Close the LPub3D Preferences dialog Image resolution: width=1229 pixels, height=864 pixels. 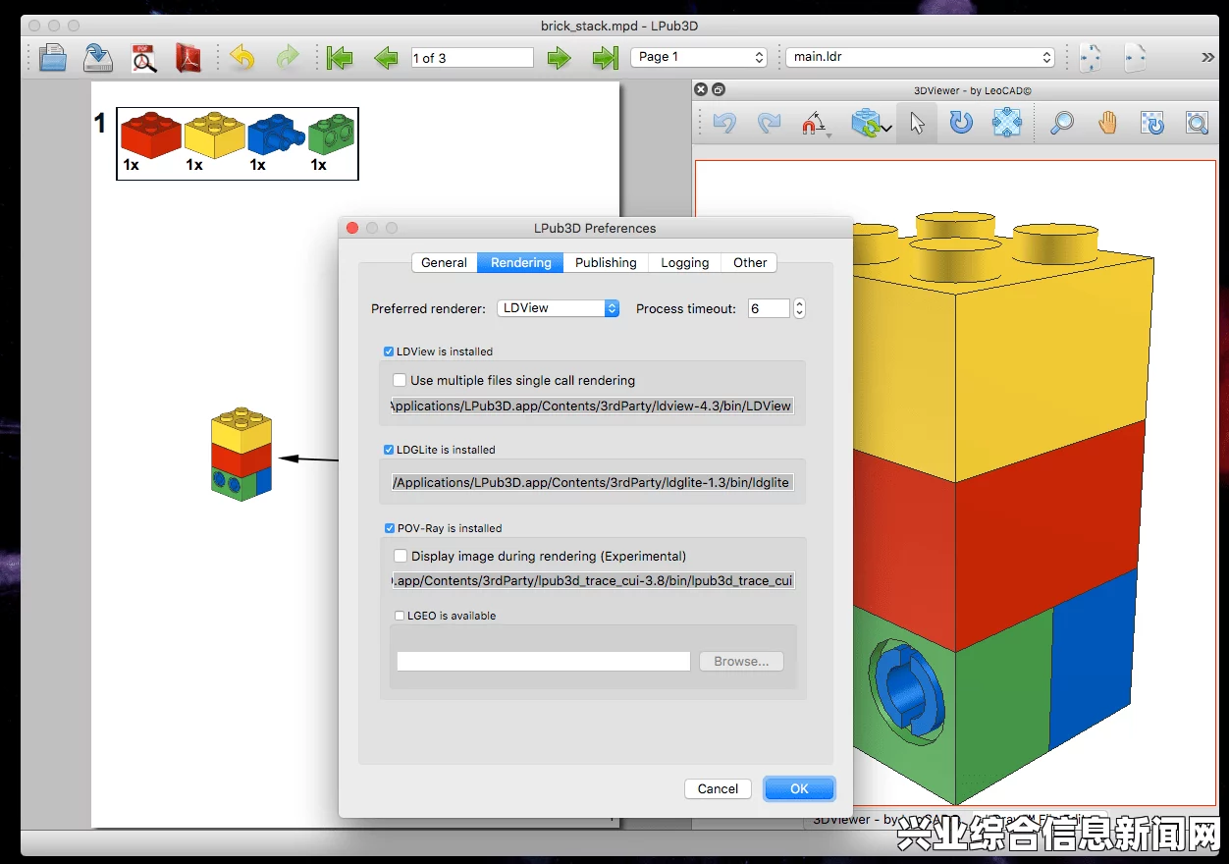pyautogui.click(x=352, y=228)
